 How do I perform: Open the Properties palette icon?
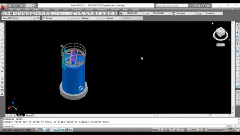point(90,13)
